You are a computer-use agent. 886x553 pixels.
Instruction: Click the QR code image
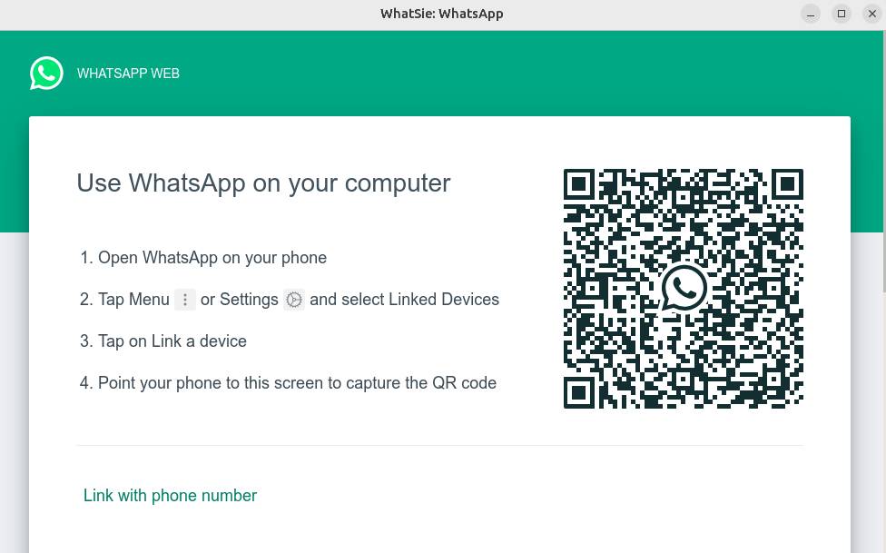click(684, 289)
